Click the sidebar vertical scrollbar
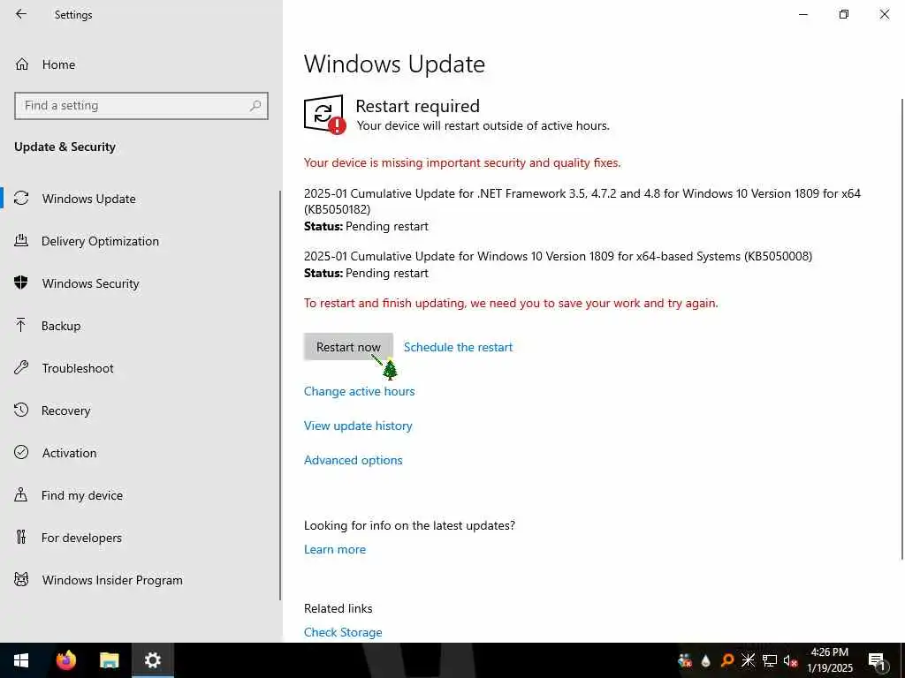The image size is (905, 678). 280,395
